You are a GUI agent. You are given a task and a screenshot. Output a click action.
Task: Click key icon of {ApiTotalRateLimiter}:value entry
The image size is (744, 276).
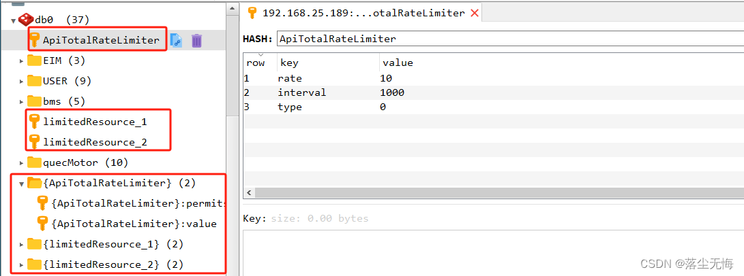click(x=43, y=224)
